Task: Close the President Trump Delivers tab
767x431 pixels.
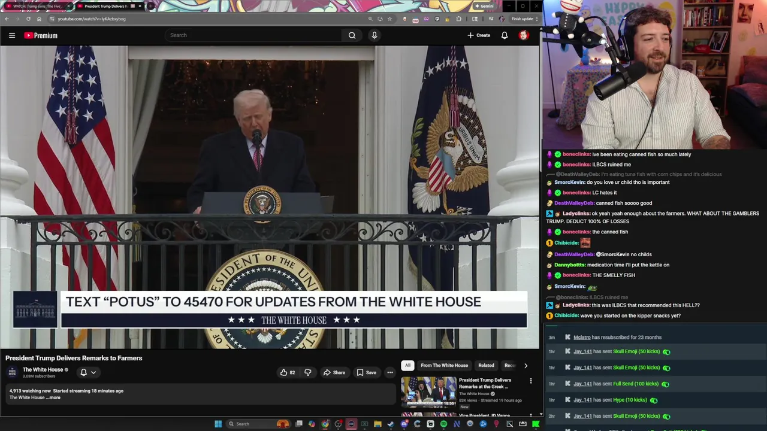Action: [x=140, y=6]
